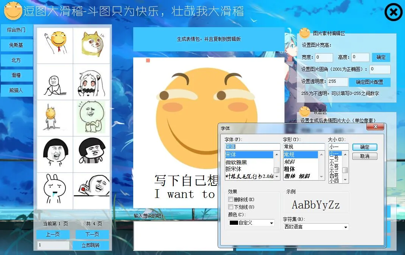Switch to the 熊猫人 category
The height and width of the screenshot is (255, 405).
(16, 90)
